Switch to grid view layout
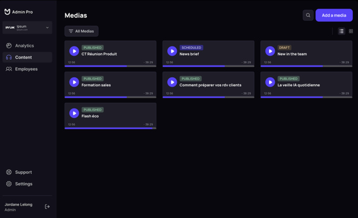 (351, 31)
